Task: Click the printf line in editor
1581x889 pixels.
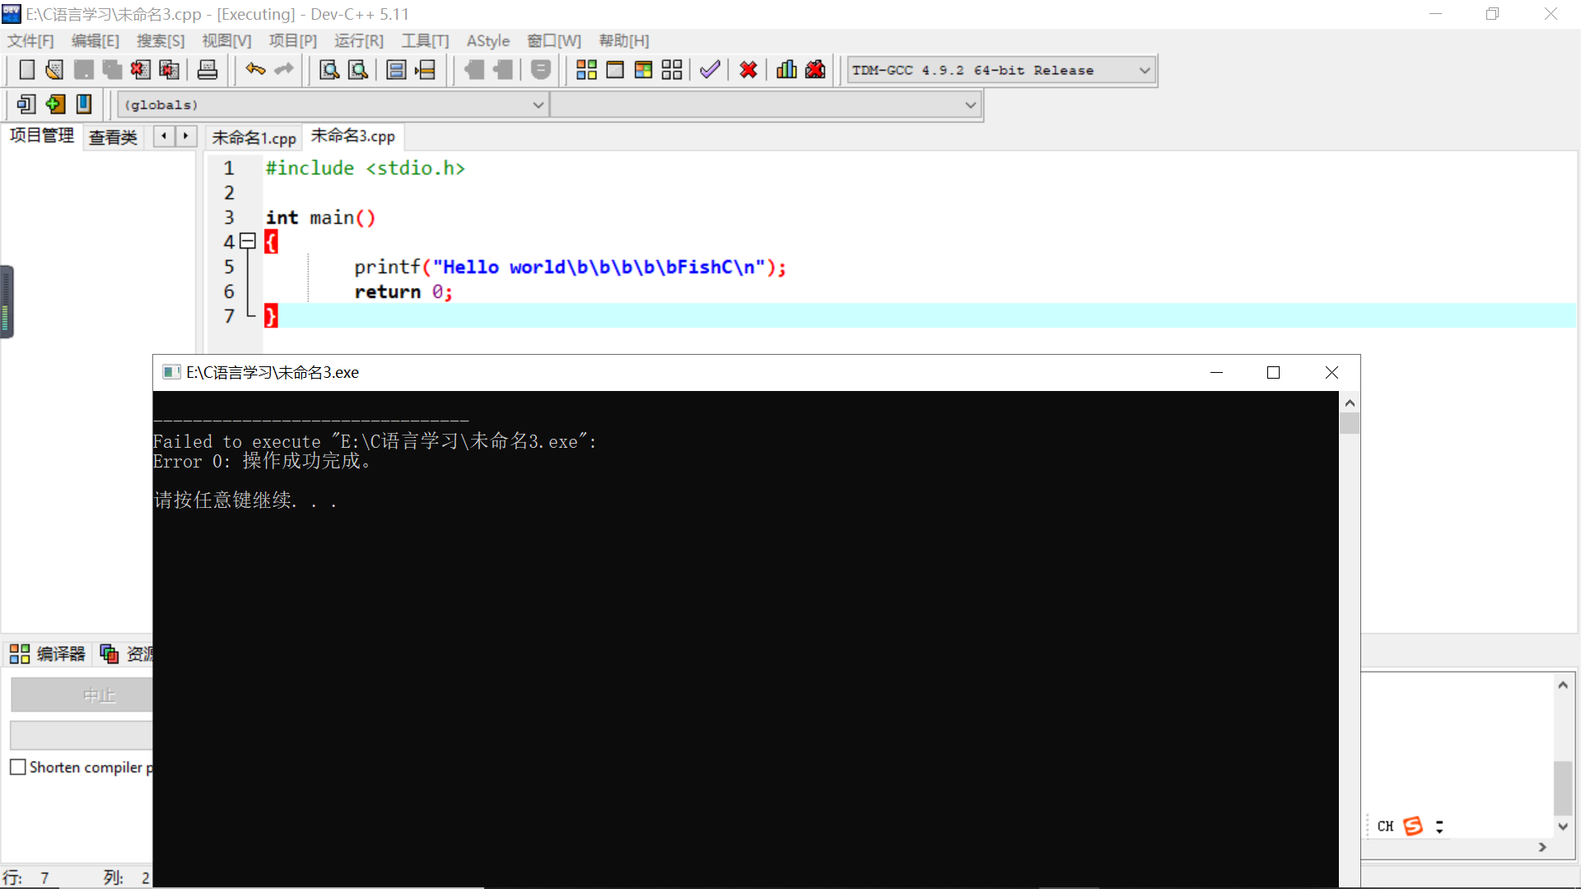Action: tap(570, 267)
